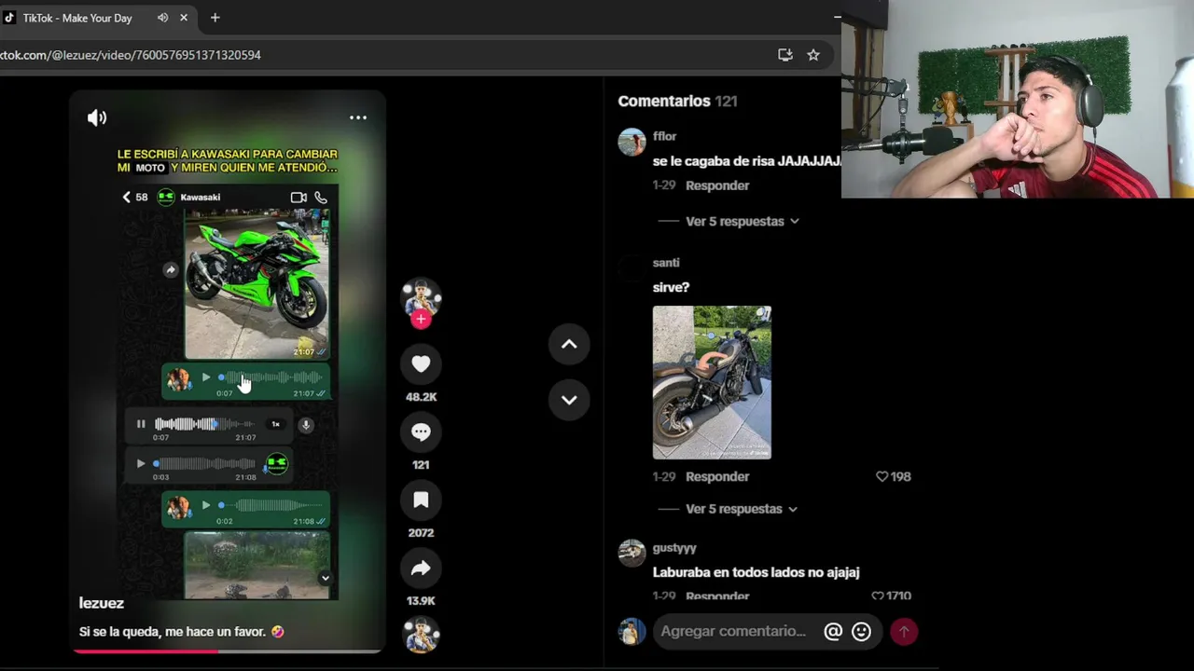Go to previous video with up arrow
Viewport: 1194px width, 671px height.
coord(569,344)
